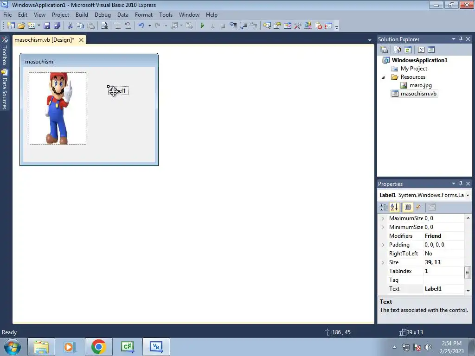The width and height of the screenshot is (475, 356).
Task: Click the Step Into toolbar icon
Action: (x=233, y=26)
